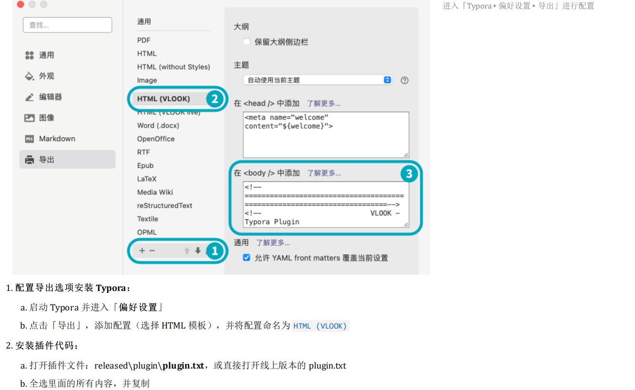Select the reStructuredText export format
This screenshot has height=390, width=635.
165,205
